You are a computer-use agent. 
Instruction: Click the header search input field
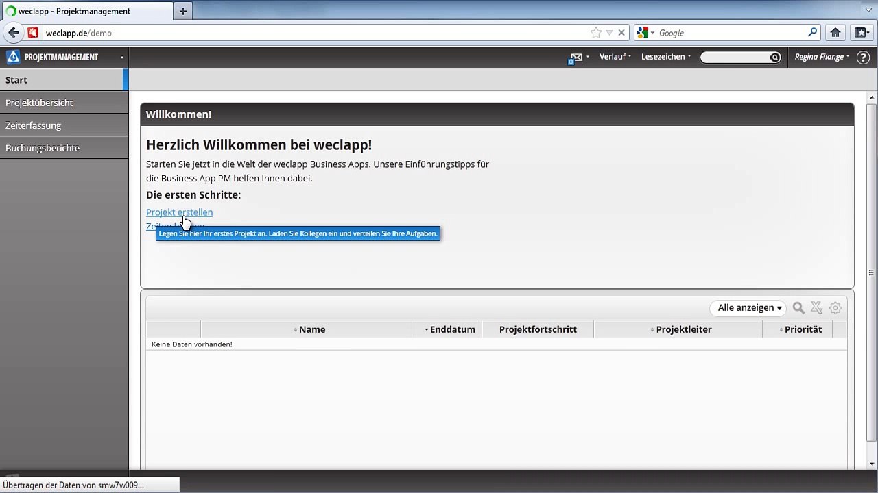(735, 58)
